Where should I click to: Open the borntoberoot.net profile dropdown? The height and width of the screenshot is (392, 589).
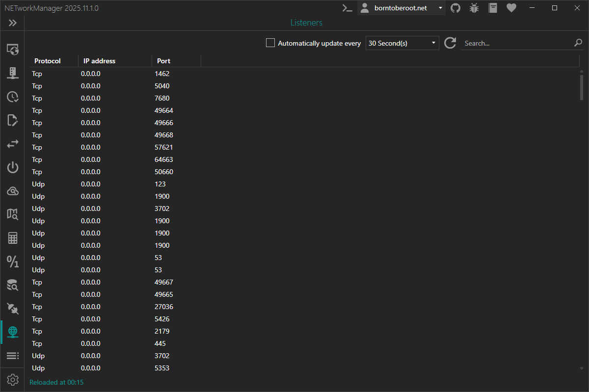click(x=401, y=8)
